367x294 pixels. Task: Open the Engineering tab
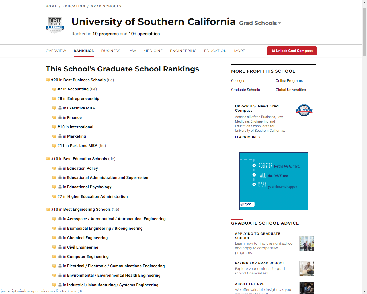(x=183, y=51)
